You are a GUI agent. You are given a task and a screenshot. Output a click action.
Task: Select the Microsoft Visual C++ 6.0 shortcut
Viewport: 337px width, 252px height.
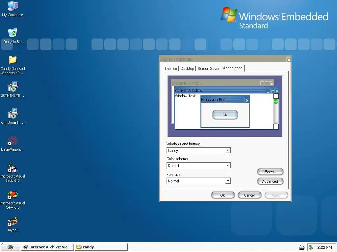click(13, 200)
